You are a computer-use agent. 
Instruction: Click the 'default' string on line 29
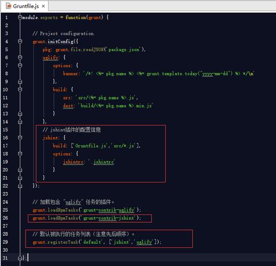point(92,242)
